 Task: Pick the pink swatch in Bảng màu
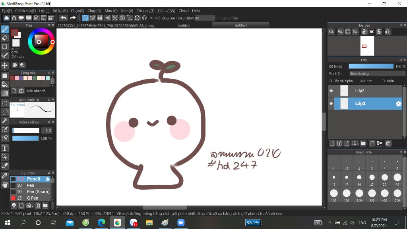pos(17,78)
